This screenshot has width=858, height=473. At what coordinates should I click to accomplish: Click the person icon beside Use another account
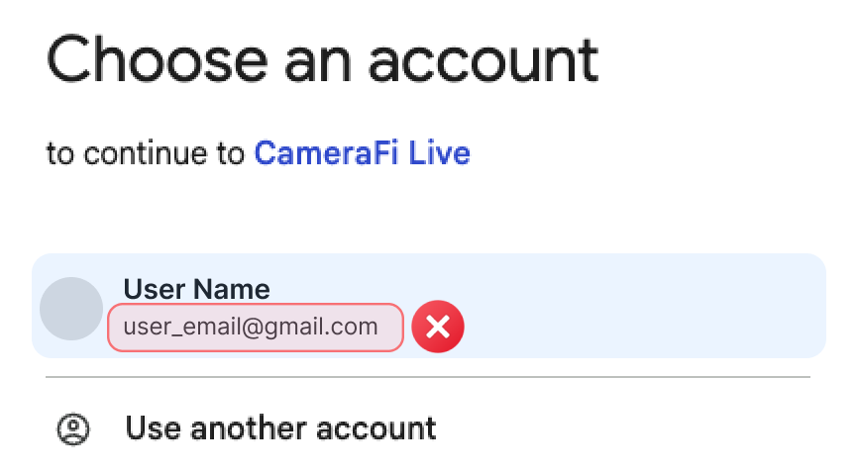coord(73,428)
